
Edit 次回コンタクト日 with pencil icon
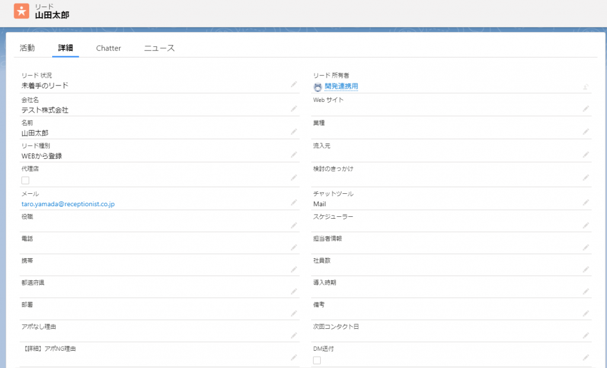[x=586, y=335]
